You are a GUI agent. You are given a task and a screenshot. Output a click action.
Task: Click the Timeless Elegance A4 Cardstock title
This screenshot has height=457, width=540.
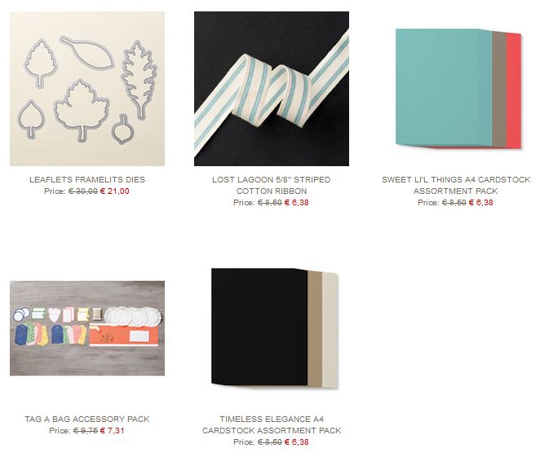pyautogui.click(x=272, y=424)
